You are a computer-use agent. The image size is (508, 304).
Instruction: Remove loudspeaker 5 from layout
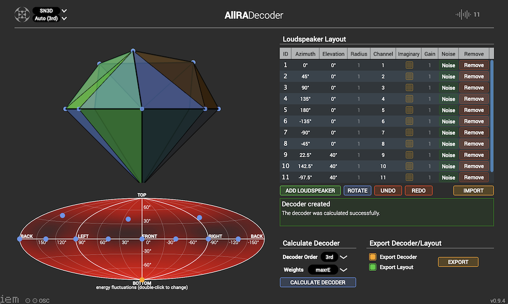(474, 110)
